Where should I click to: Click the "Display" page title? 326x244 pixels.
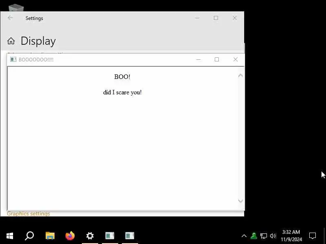[38, 41]
